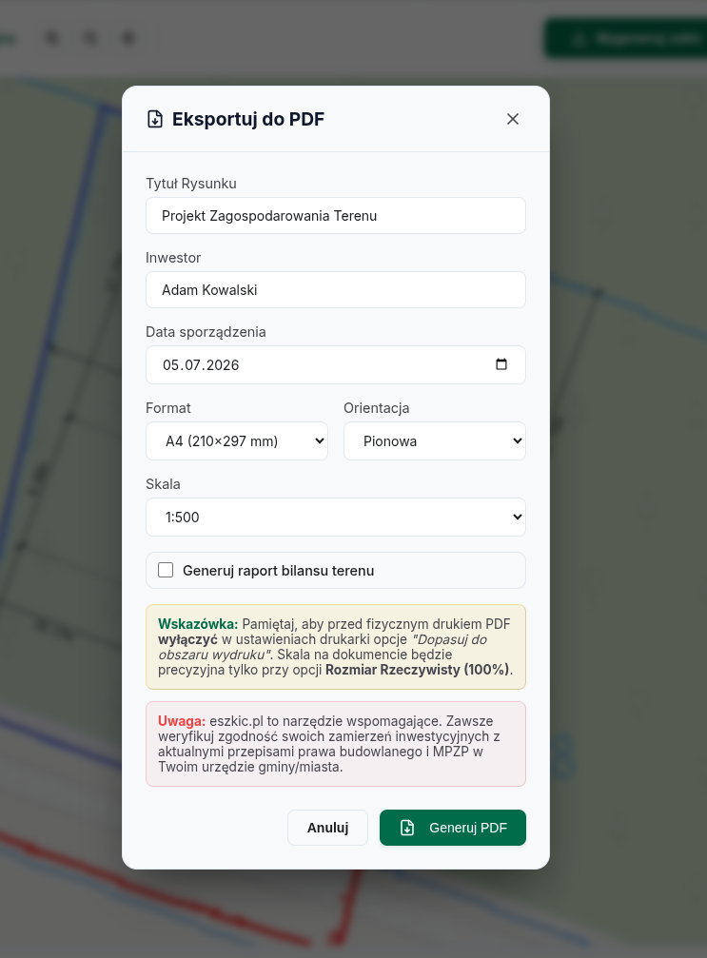Click the blurred green button in top bar
Image resolution: width=707 pixels, height=958 pixels.
click(626, 38)
